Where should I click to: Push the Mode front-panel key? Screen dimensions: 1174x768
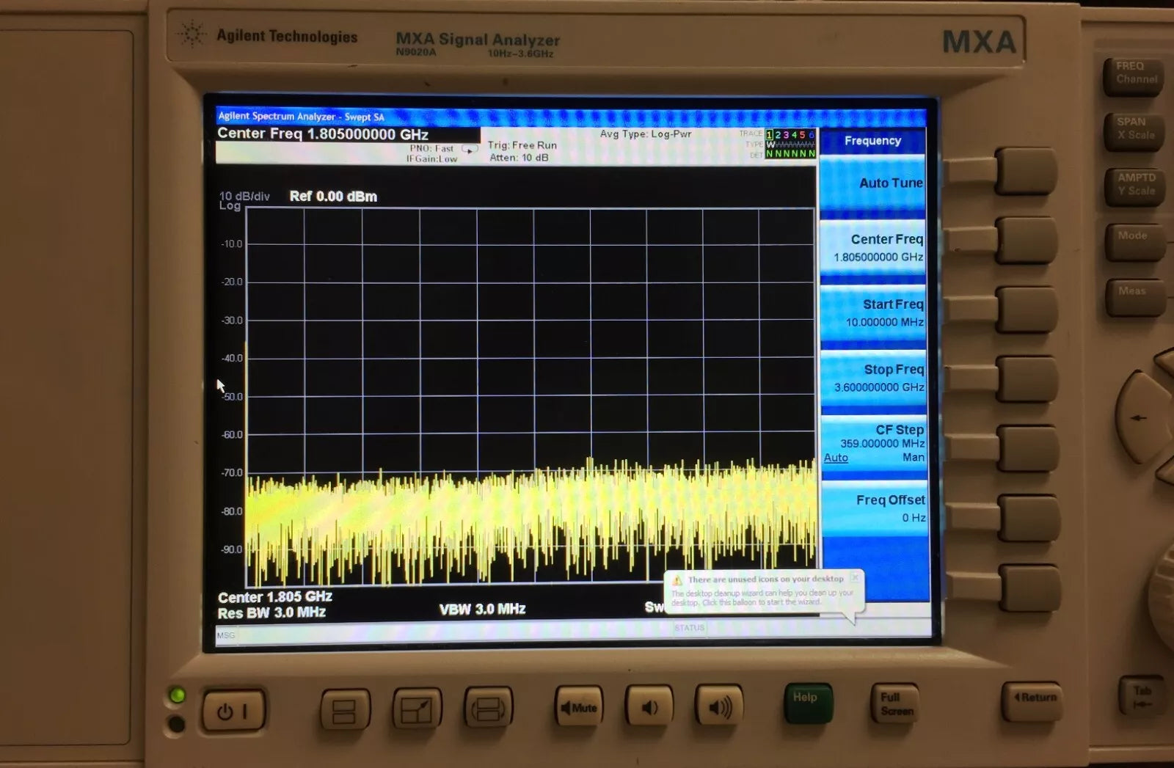click(1135, 242)
